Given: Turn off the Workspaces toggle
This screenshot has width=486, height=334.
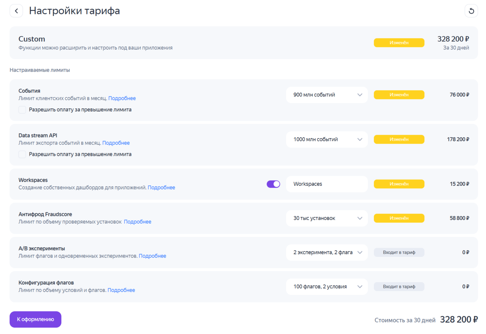Looking at the screenshot, I should tap(273, 184).
